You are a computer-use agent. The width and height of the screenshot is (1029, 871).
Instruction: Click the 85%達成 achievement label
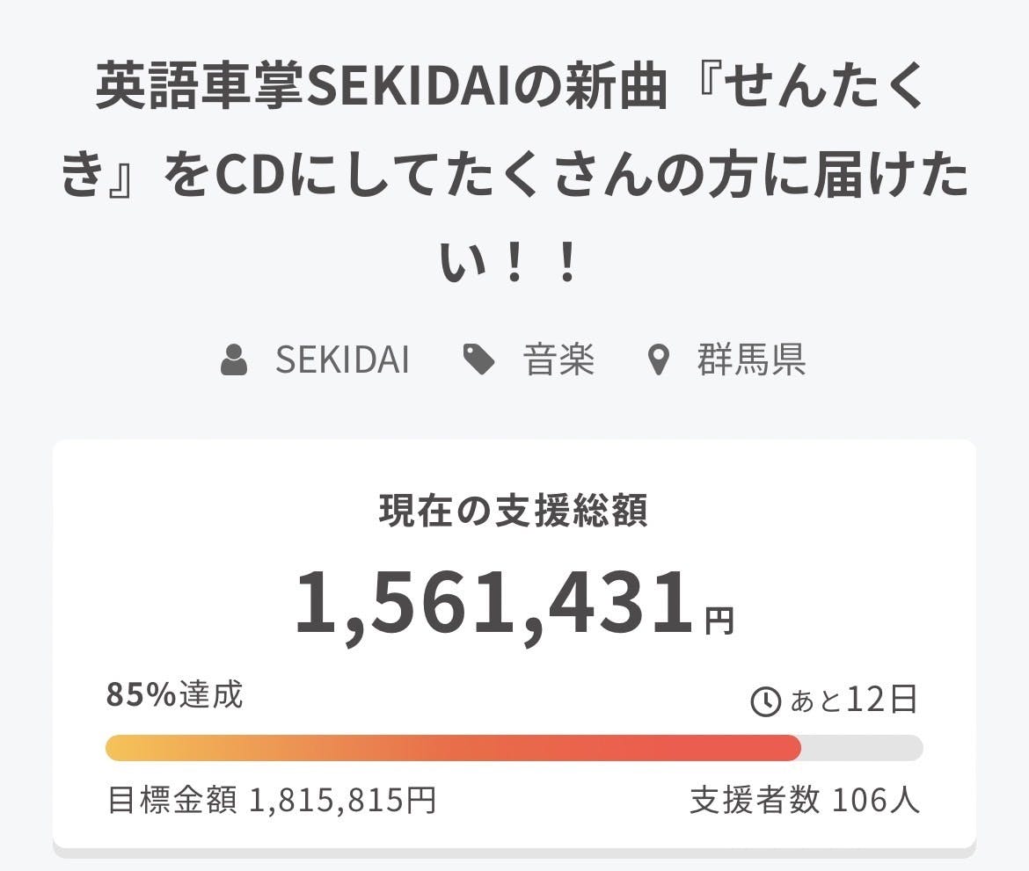click(x=174, y=695)
